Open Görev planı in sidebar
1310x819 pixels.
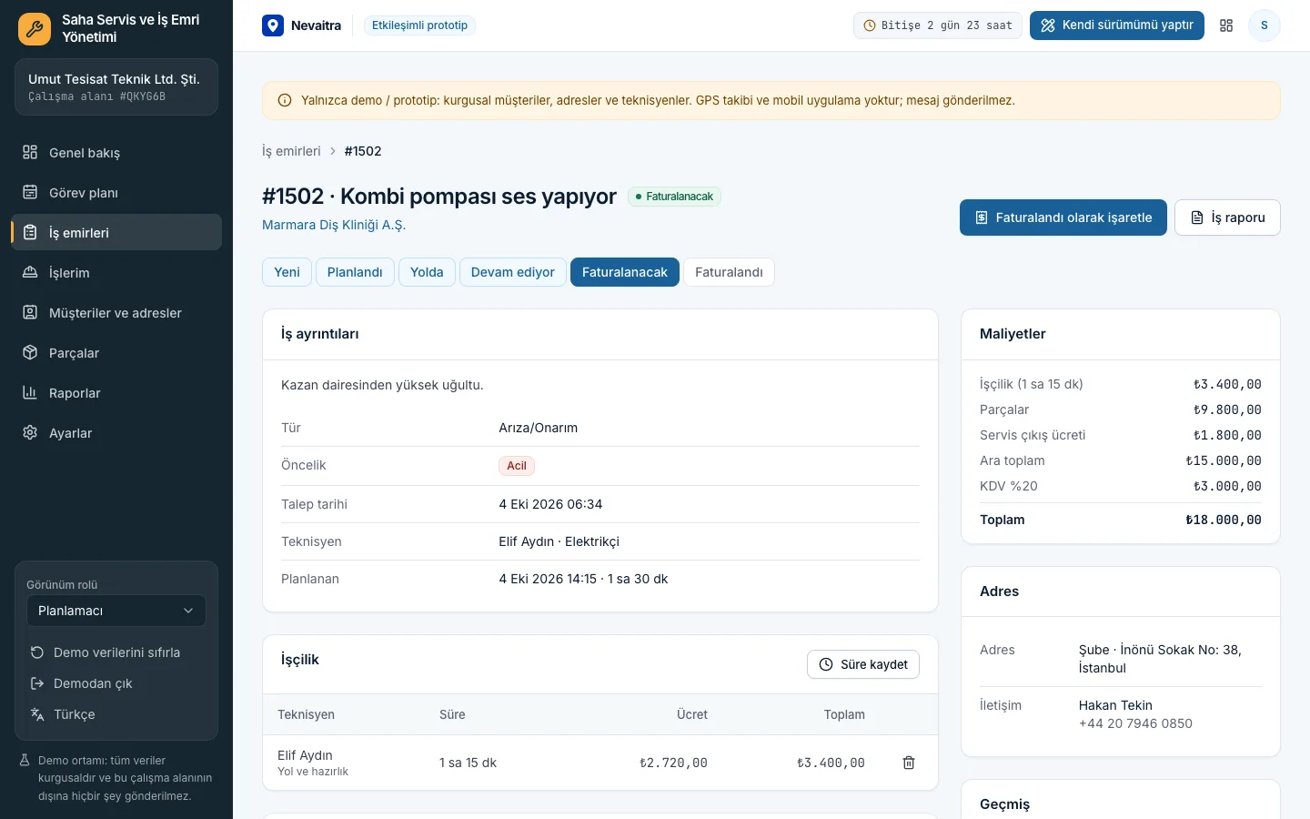pos(116,193)
